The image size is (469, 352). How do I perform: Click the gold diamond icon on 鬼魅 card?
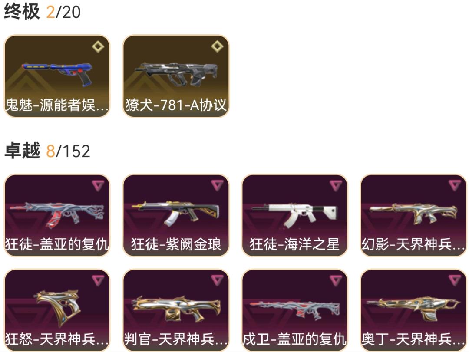[98, 47]
